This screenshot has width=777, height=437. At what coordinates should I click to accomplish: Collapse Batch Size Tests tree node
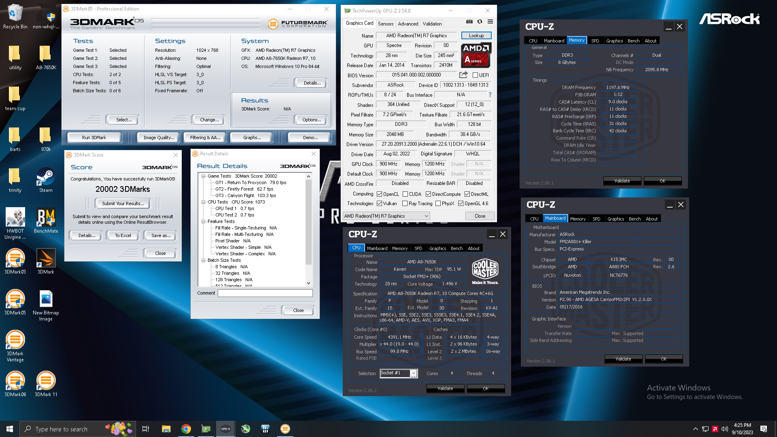pos(204,260)
